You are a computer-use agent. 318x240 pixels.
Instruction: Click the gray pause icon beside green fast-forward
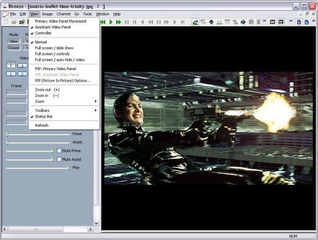click(127, 22)
